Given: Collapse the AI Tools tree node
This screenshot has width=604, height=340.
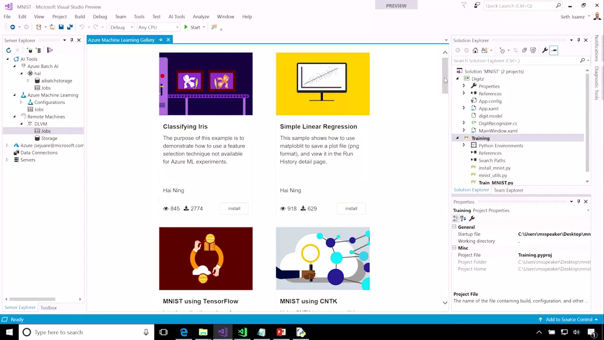Looking at the screenshot, I should [7, 59].
